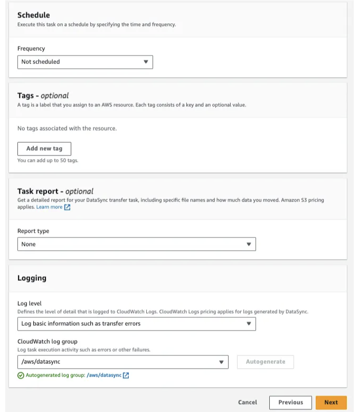Click the Cancel button
This screenshot has height=412, width=359.
(248, 402)
